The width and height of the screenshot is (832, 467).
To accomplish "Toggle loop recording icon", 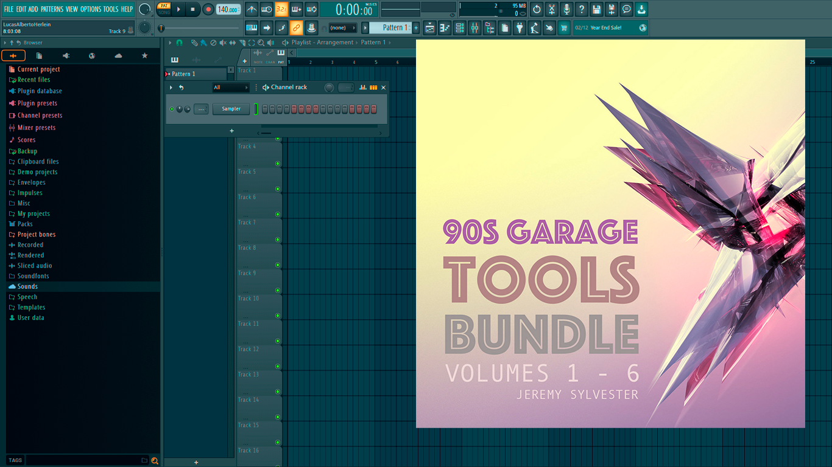I will click(311, 9).
